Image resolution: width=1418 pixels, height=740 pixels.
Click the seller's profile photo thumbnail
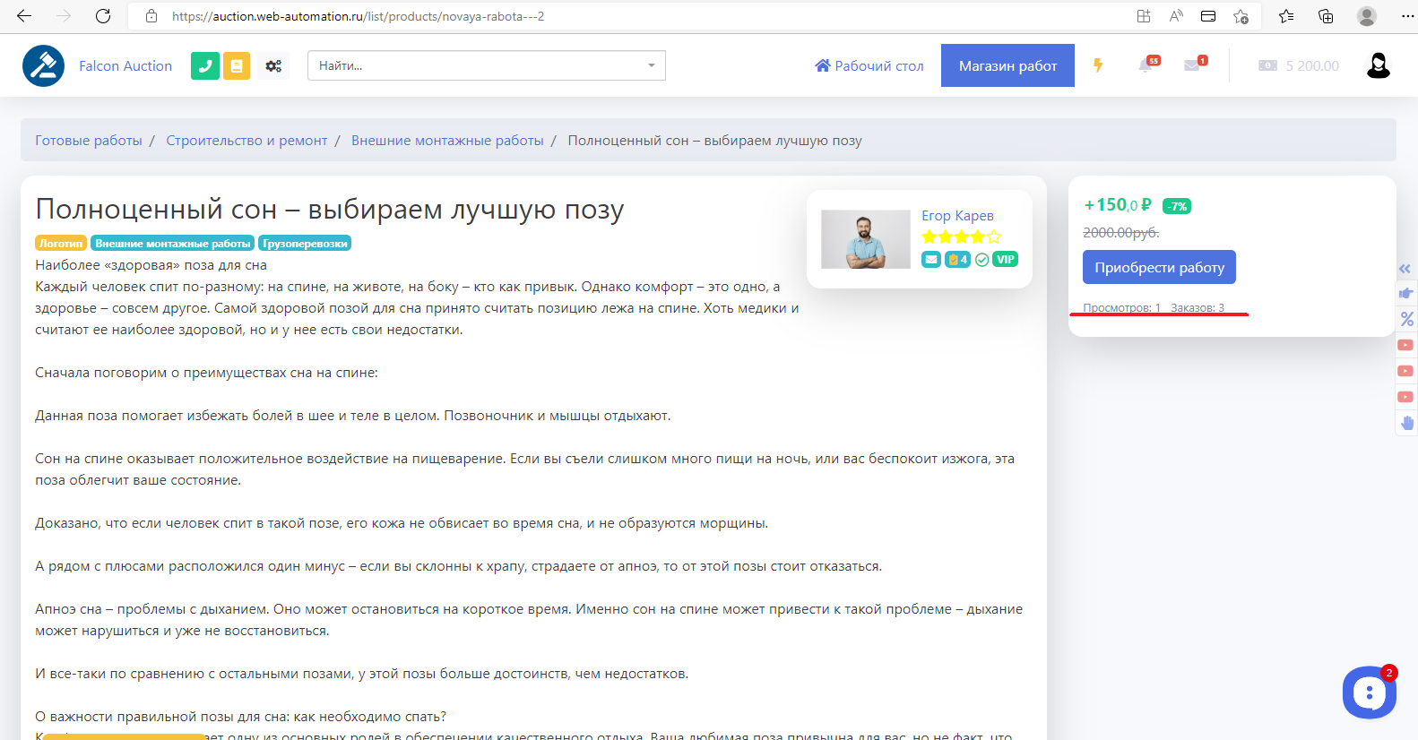tap(866, 239)
